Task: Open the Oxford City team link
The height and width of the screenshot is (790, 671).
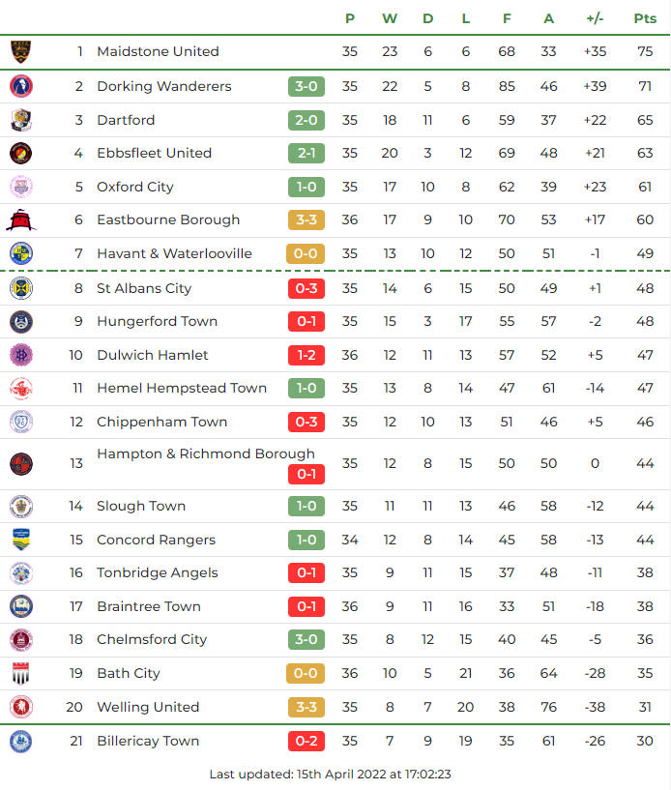Action: click(135, 187)
